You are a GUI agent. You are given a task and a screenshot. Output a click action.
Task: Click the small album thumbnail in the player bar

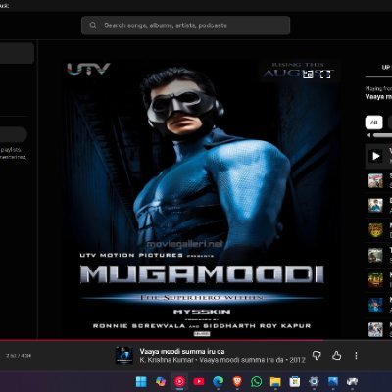point(124,356)
